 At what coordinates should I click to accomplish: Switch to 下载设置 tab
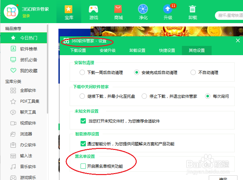point(78,51)
